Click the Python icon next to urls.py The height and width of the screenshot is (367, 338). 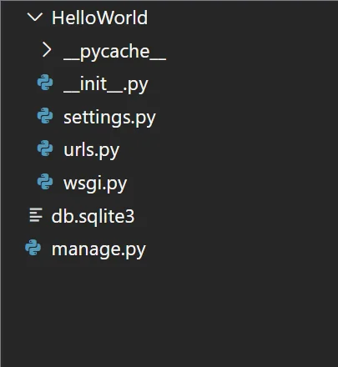(45, 148)
